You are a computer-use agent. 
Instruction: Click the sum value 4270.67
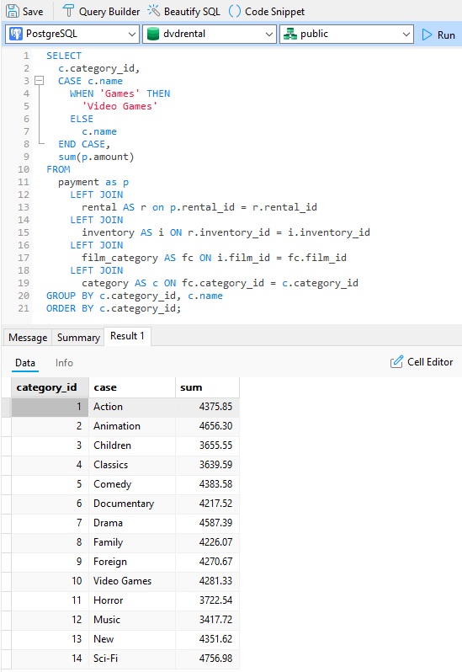point(207,562)
